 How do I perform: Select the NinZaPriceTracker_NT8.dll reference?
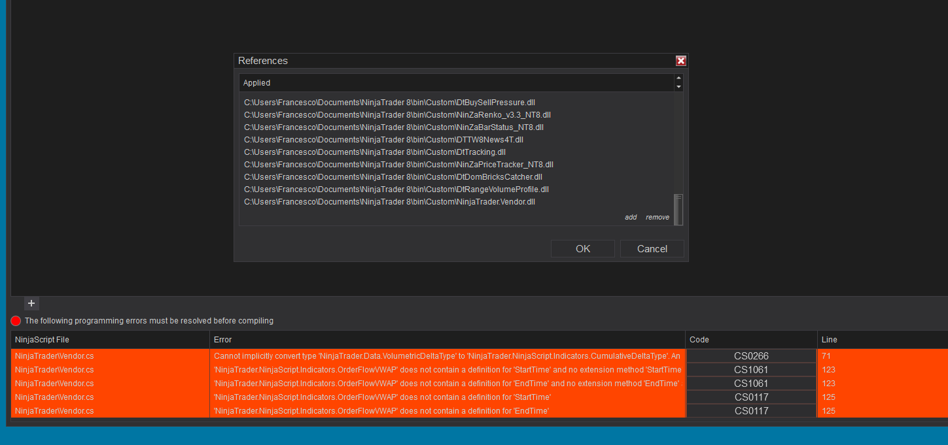(x=398, y=165)
